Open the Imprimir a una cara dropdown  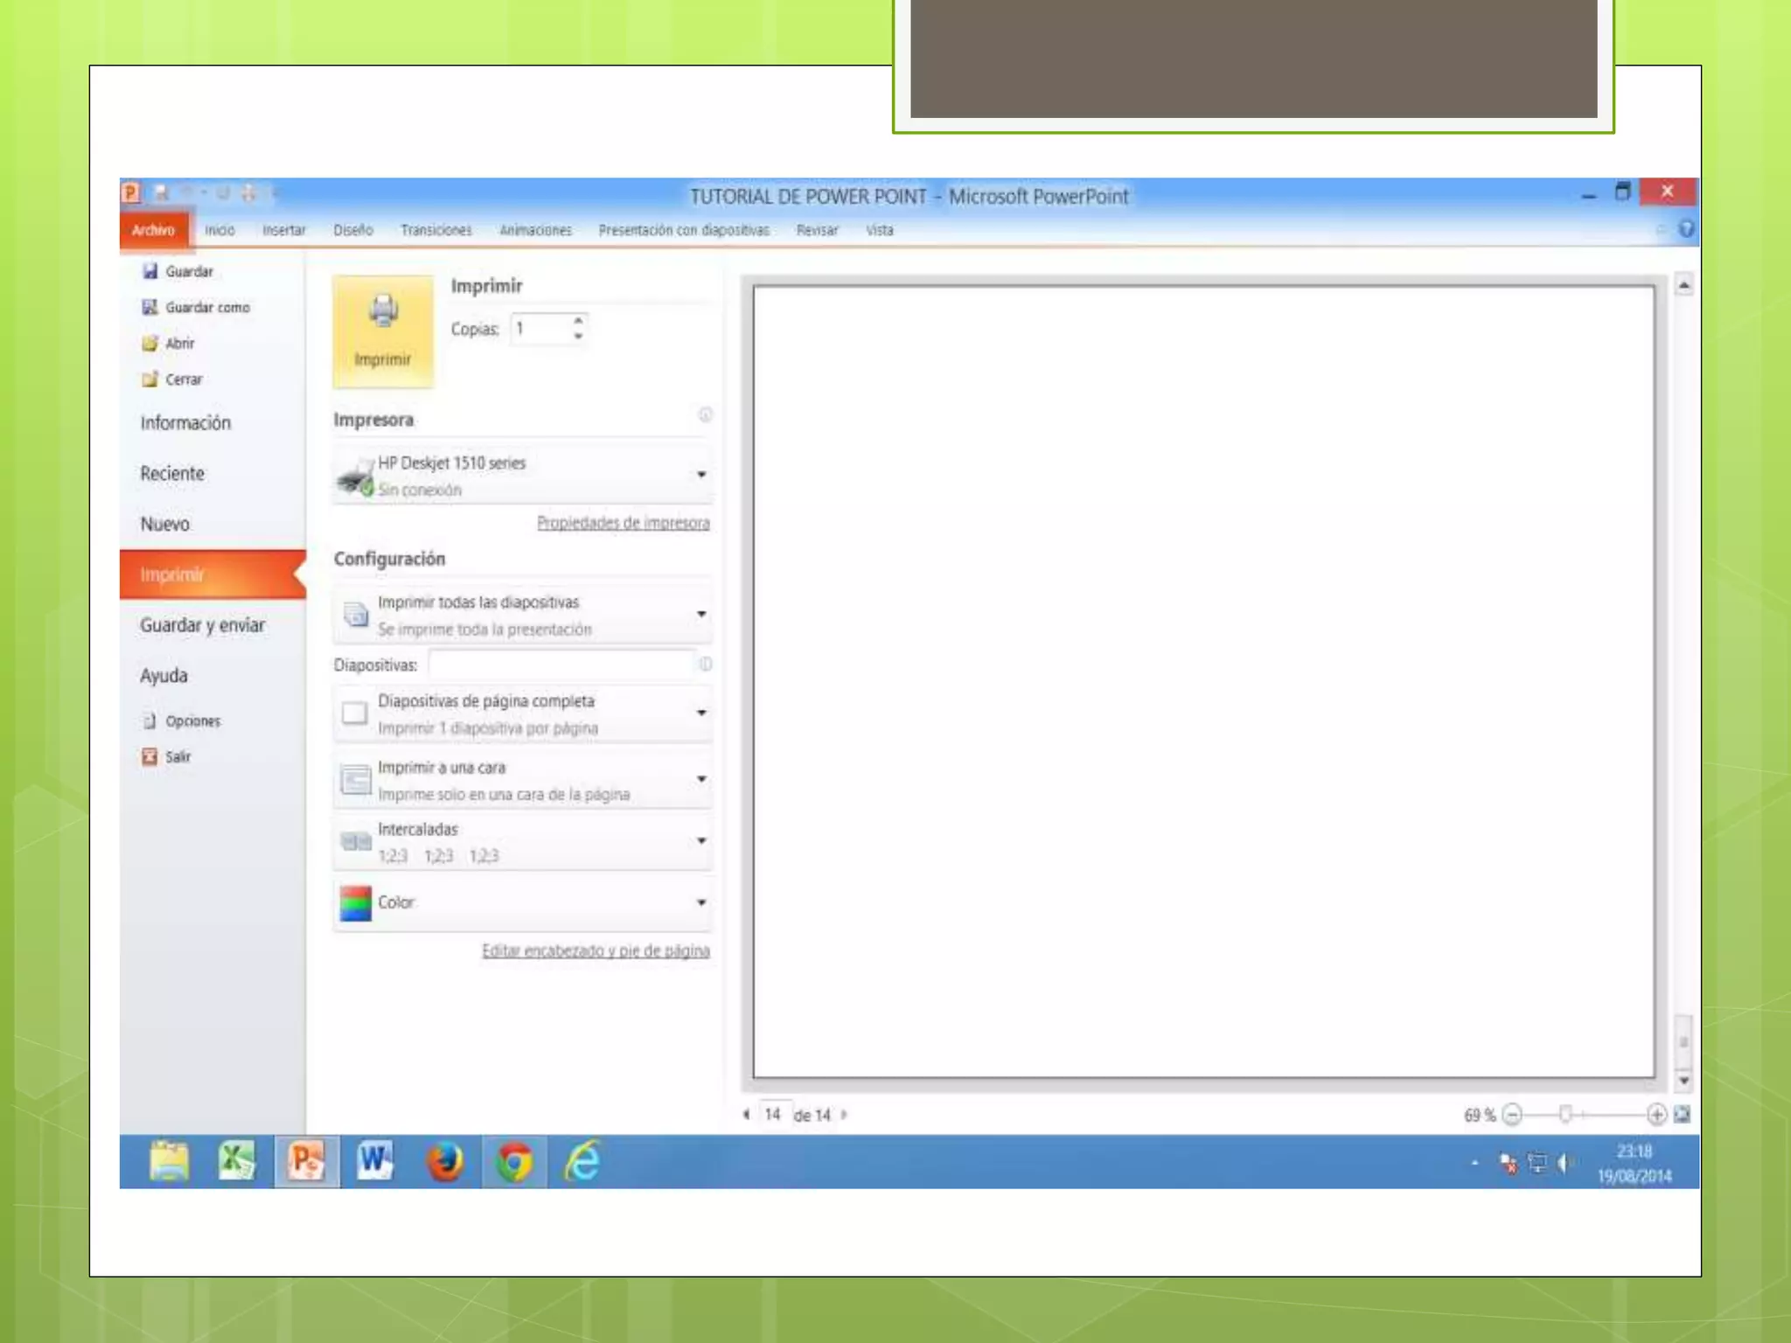point(700,779)
